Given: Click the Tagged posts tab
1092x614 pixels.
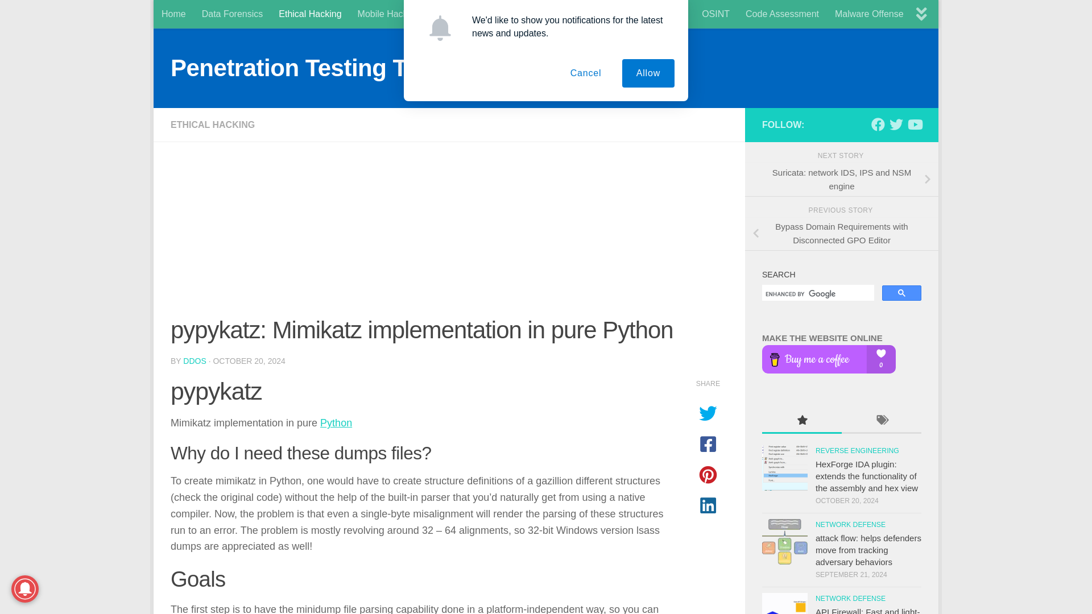Looking at the screenshot, I should (x=882, y=420).
